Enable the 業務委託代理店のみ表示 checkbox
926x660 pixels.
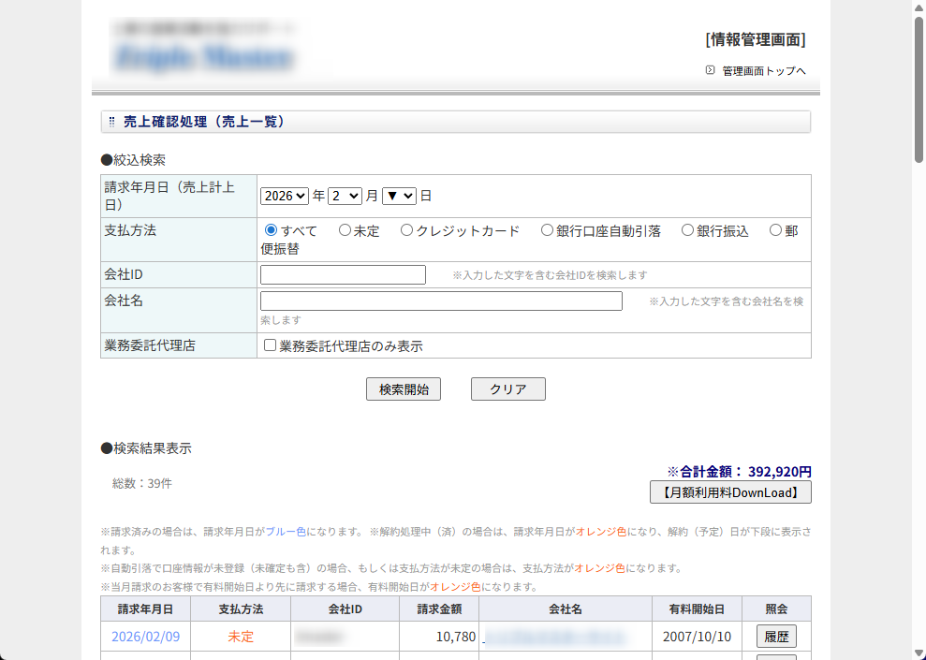coord(270,345)
